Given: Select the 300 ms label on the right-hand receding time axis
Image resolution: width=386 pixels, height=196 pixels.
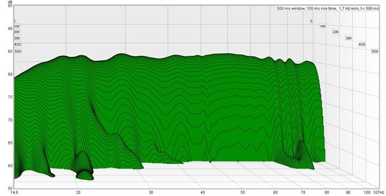Looking at the screenshot, I should pos(348,38).
